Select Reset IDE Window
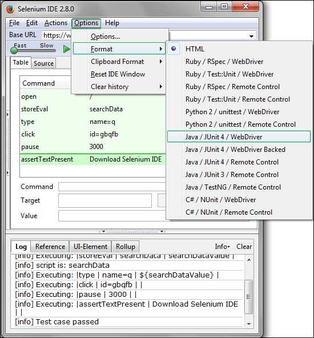This screenshot has height=338, width=314. point(119,74)
